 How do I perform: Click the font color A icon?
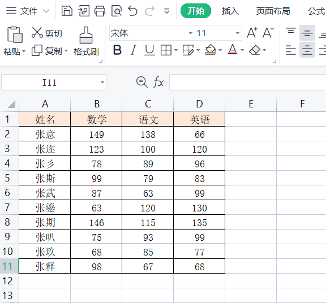[232, 50]
